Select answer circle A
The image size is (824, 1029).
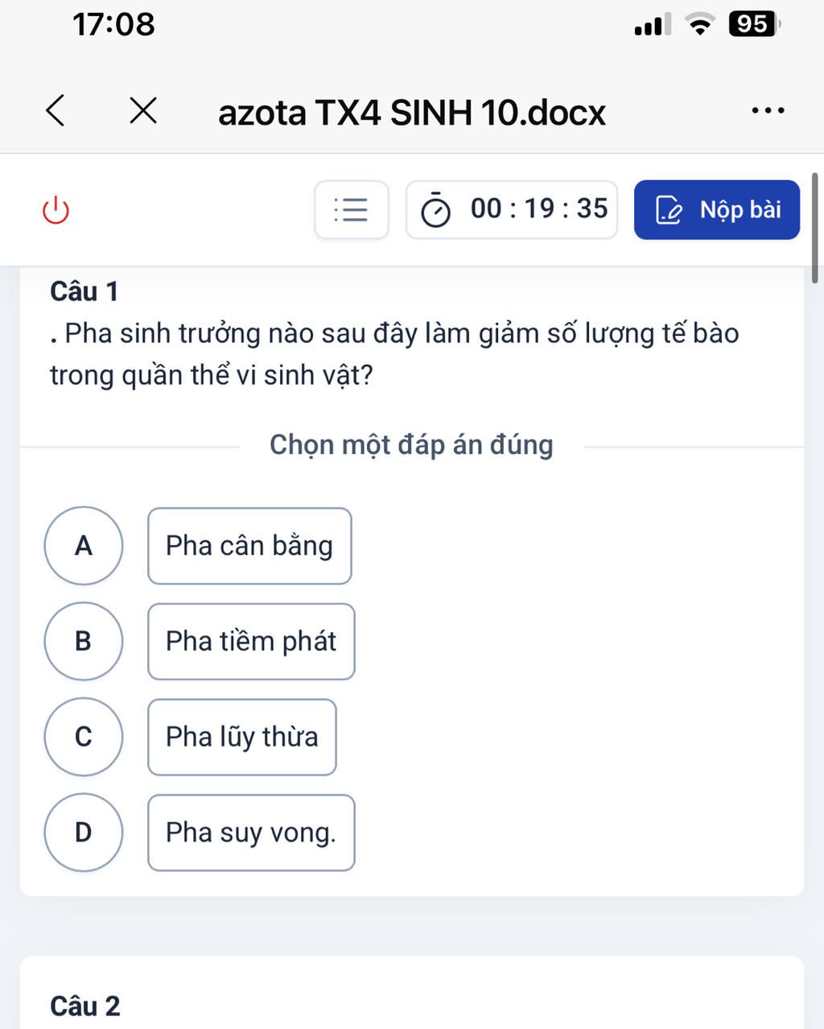pyautogui.click(x=84, y=546)
